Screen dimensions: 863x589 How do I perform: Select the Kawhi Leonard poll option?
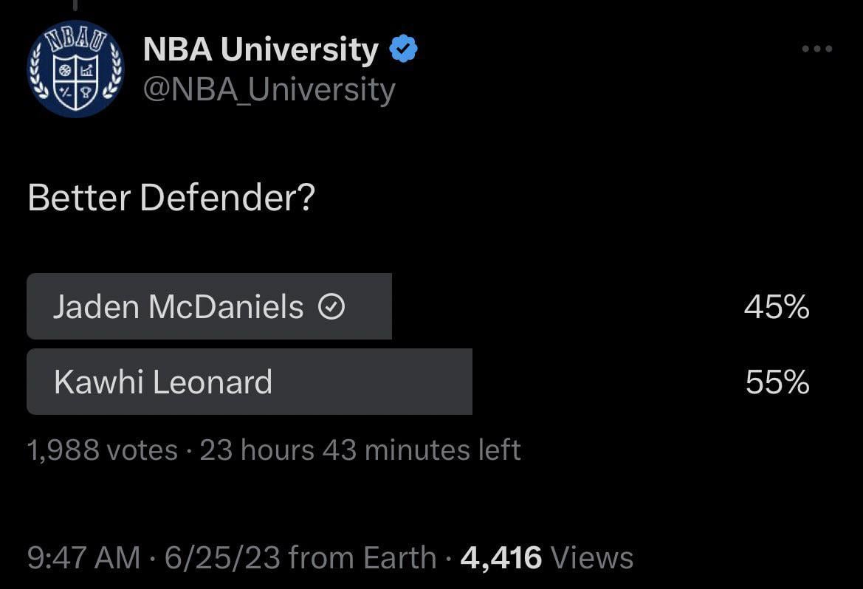point(163,382)
